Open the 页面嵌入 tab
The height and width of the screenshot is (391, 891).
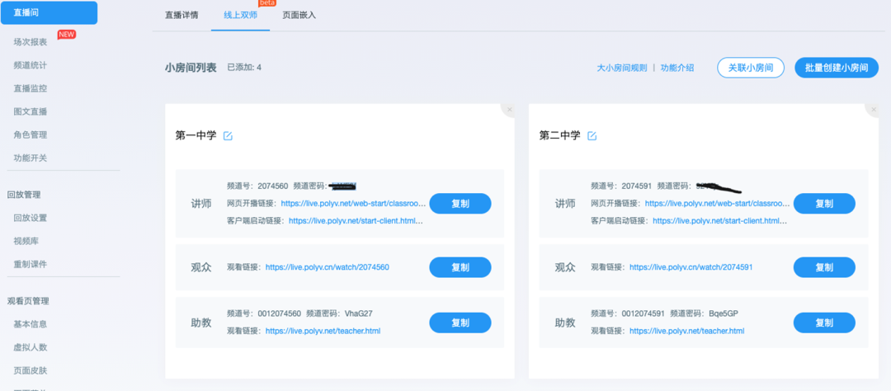(x=299, y=15)
